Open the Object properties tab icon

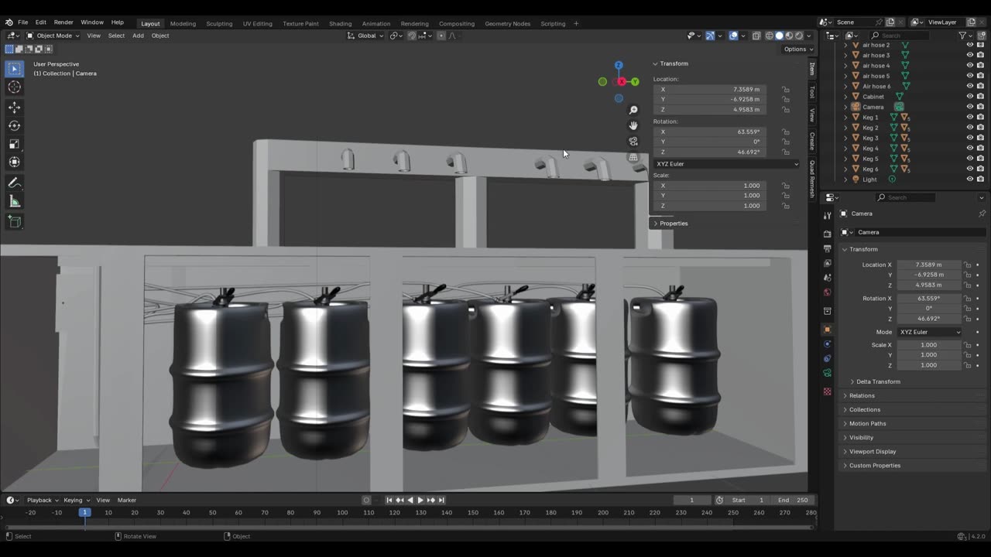[x=827, y=330]
